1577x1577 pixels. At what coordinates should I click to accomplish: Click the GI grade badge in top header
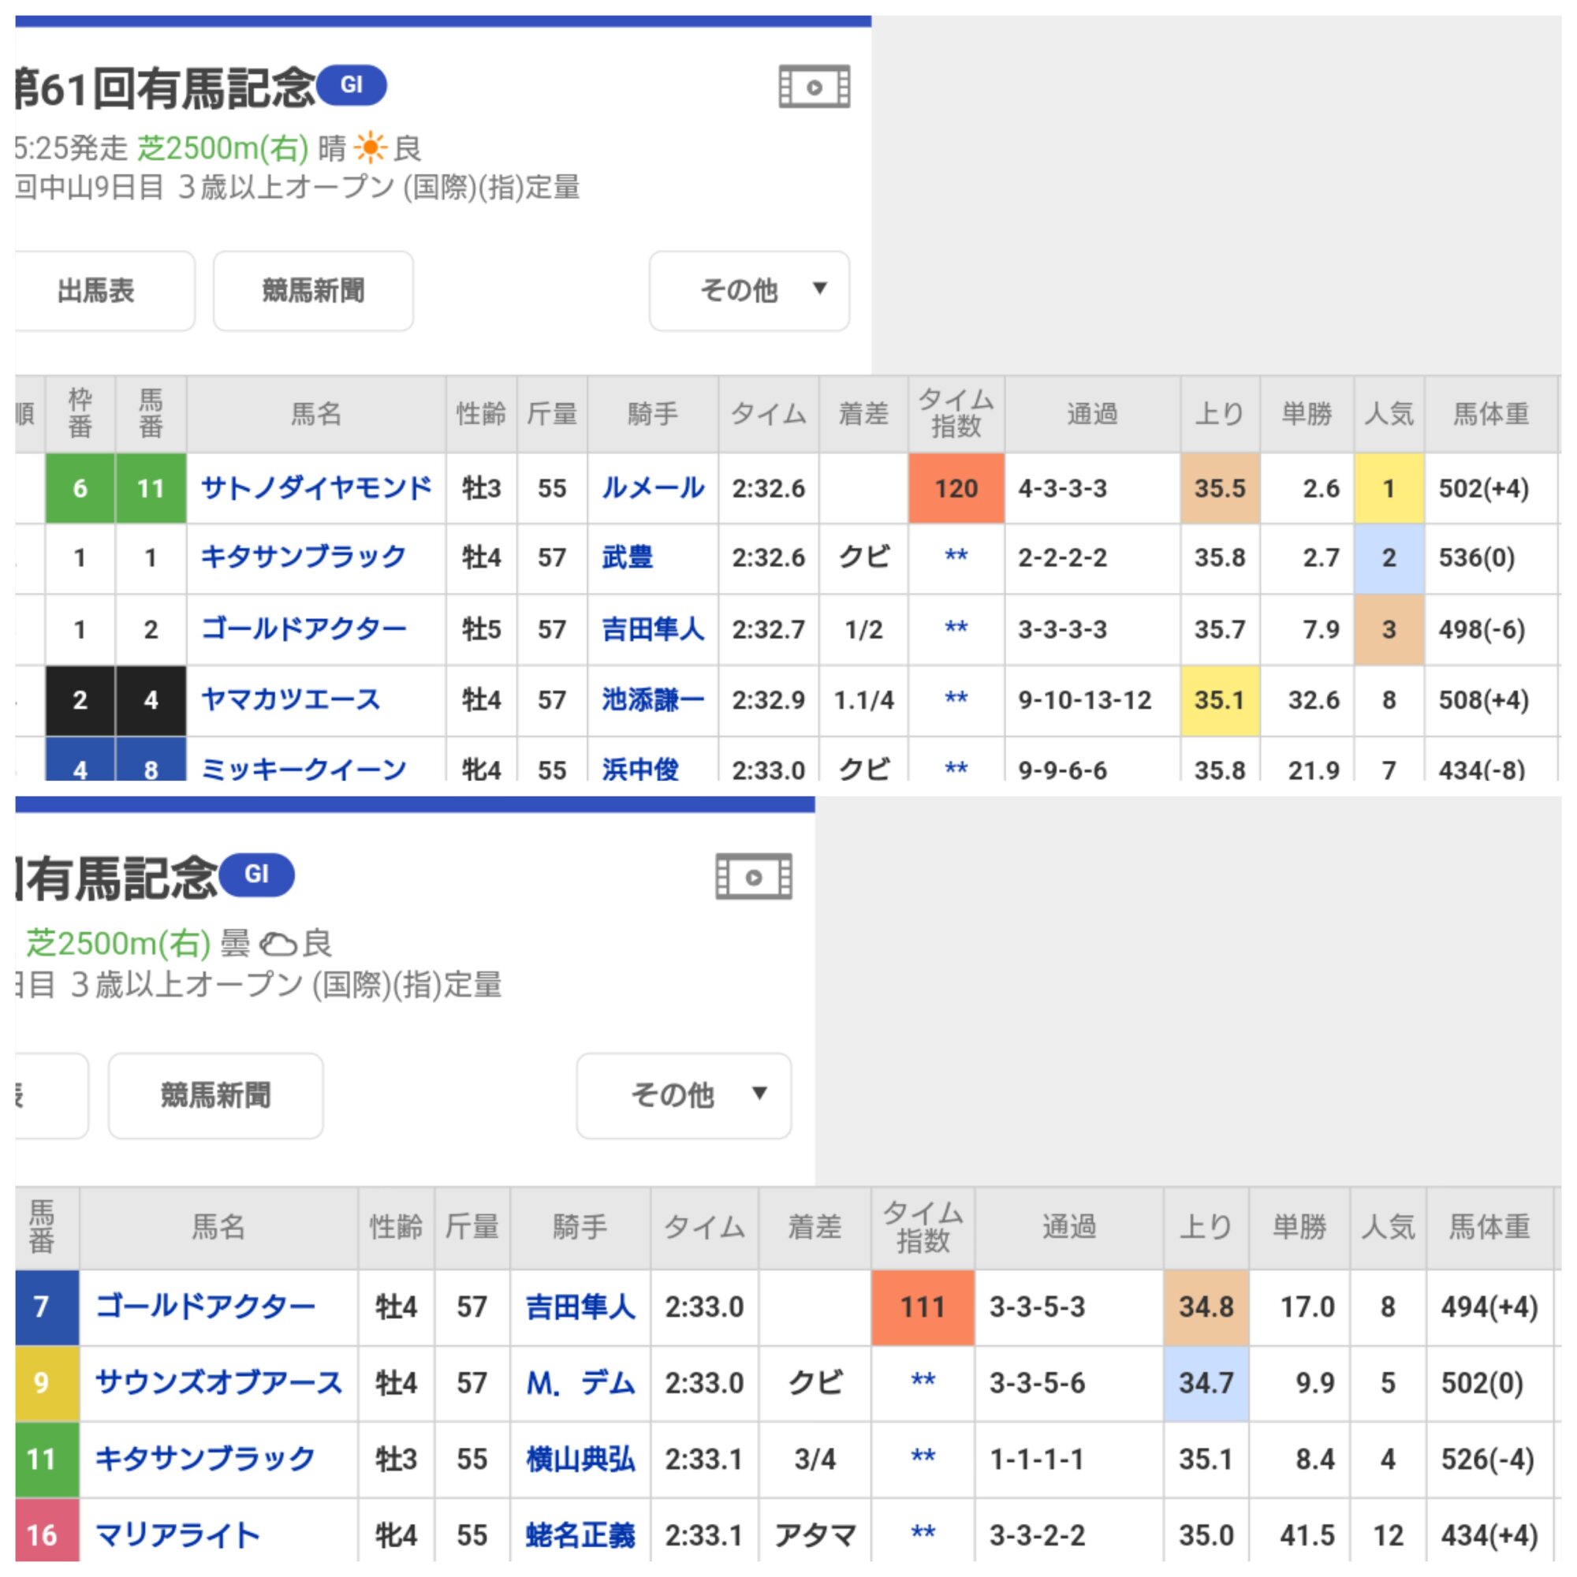point(351,85)
